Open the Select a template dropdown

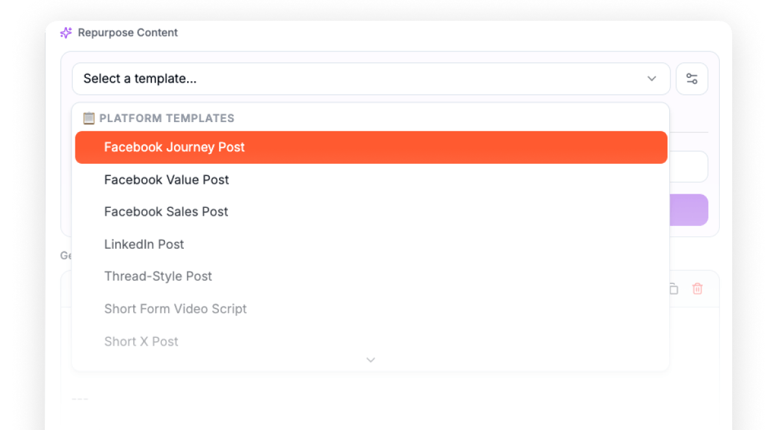(x=371, y=79)
